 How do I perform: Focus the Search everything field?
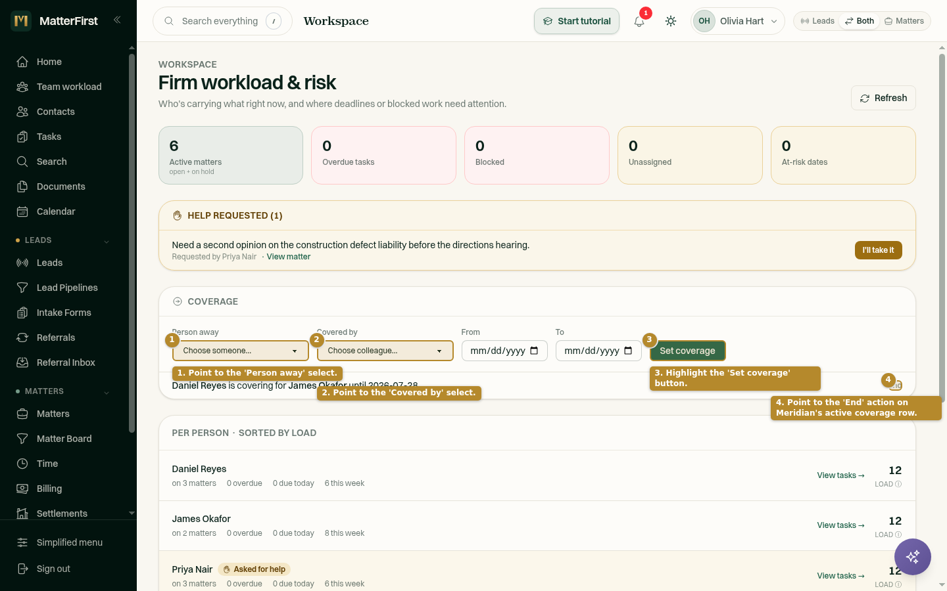222,21
